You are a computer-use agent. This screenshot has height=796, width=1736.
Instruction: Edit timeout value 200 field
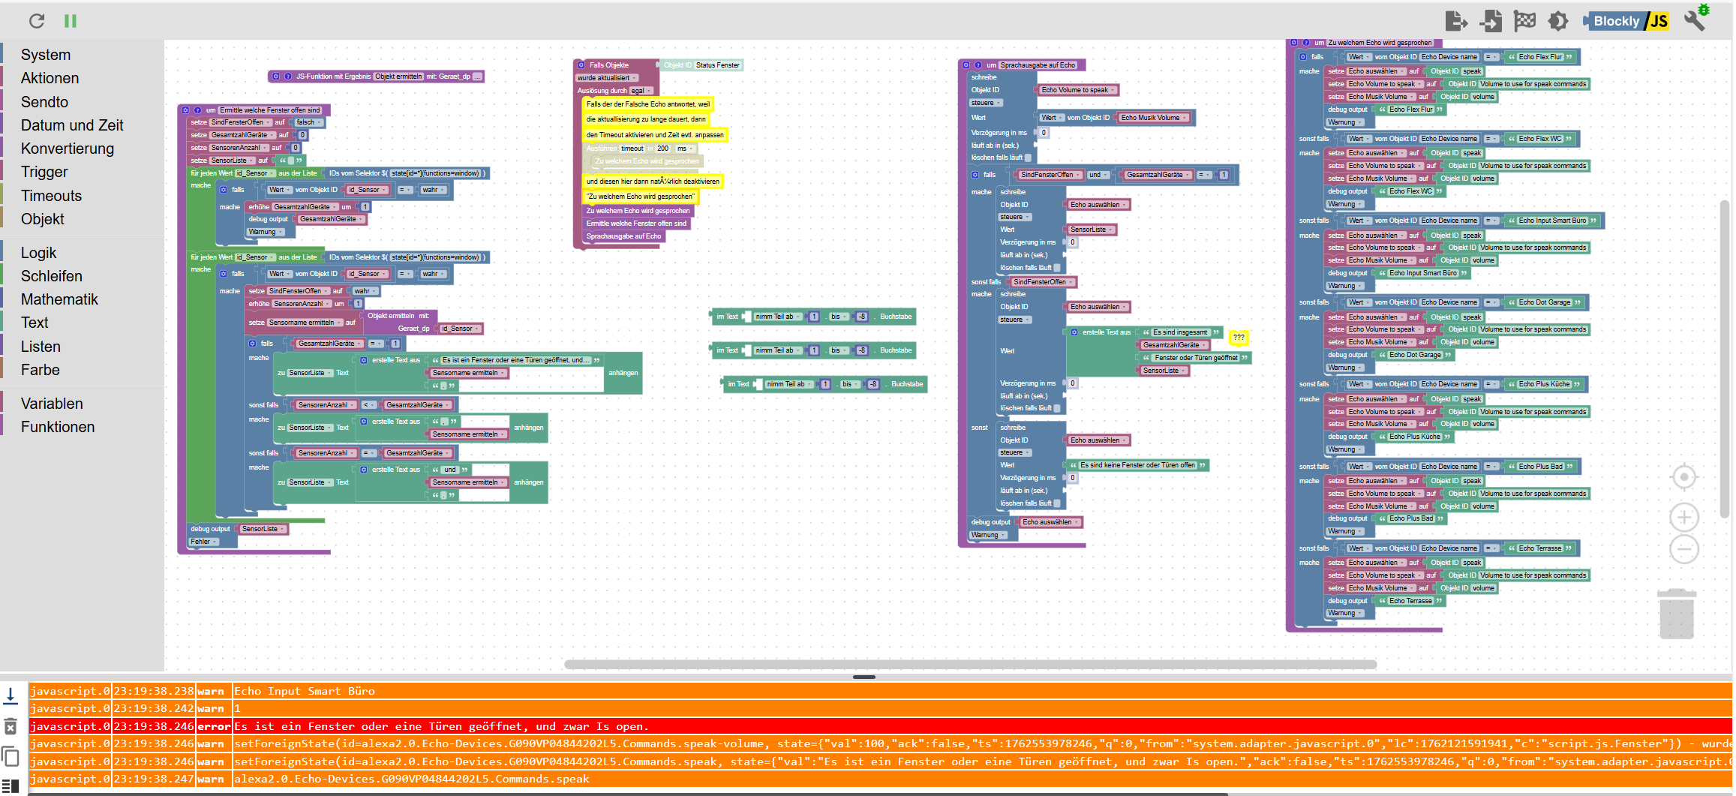click(662, 149)
